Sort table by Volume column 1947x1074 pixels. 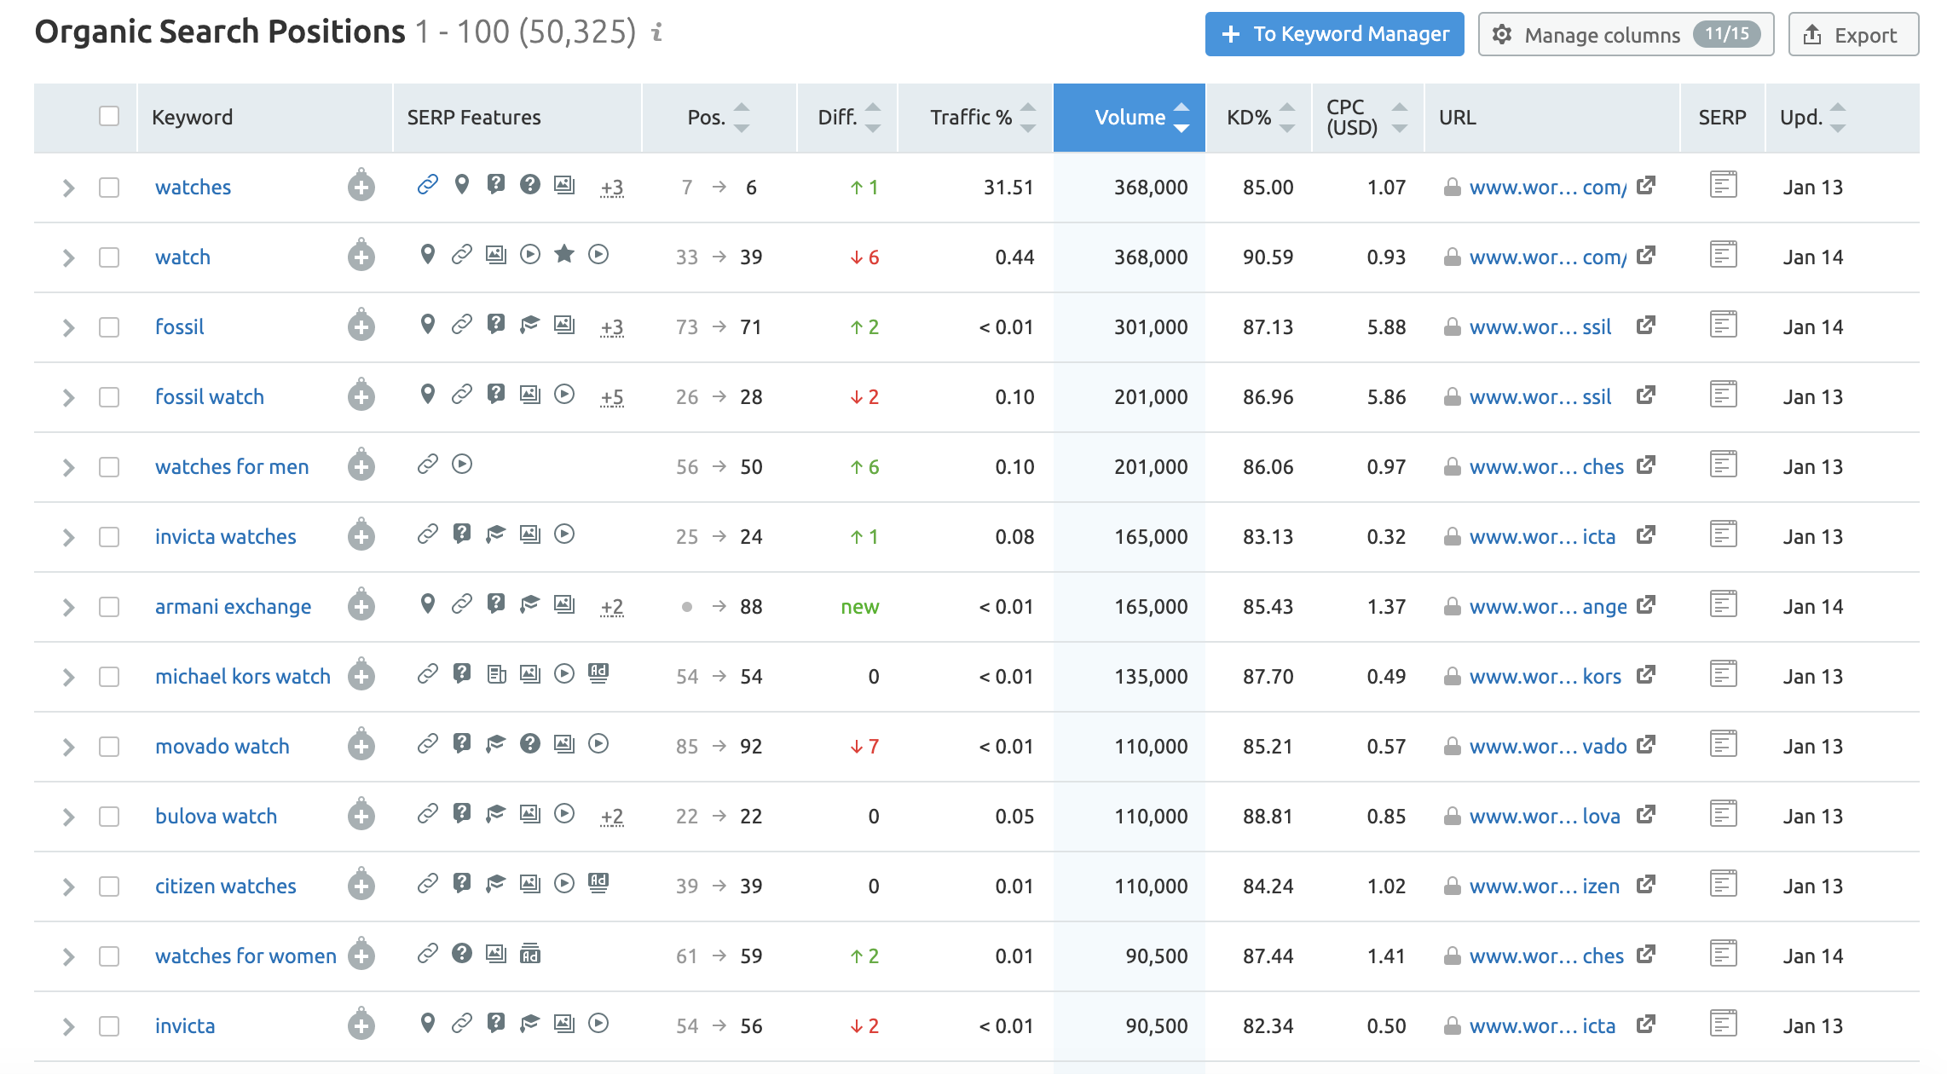tap(1129, 118)
